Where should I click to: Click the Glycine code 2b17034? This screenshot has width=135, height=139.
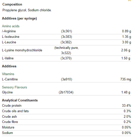[x=66, y=92]
